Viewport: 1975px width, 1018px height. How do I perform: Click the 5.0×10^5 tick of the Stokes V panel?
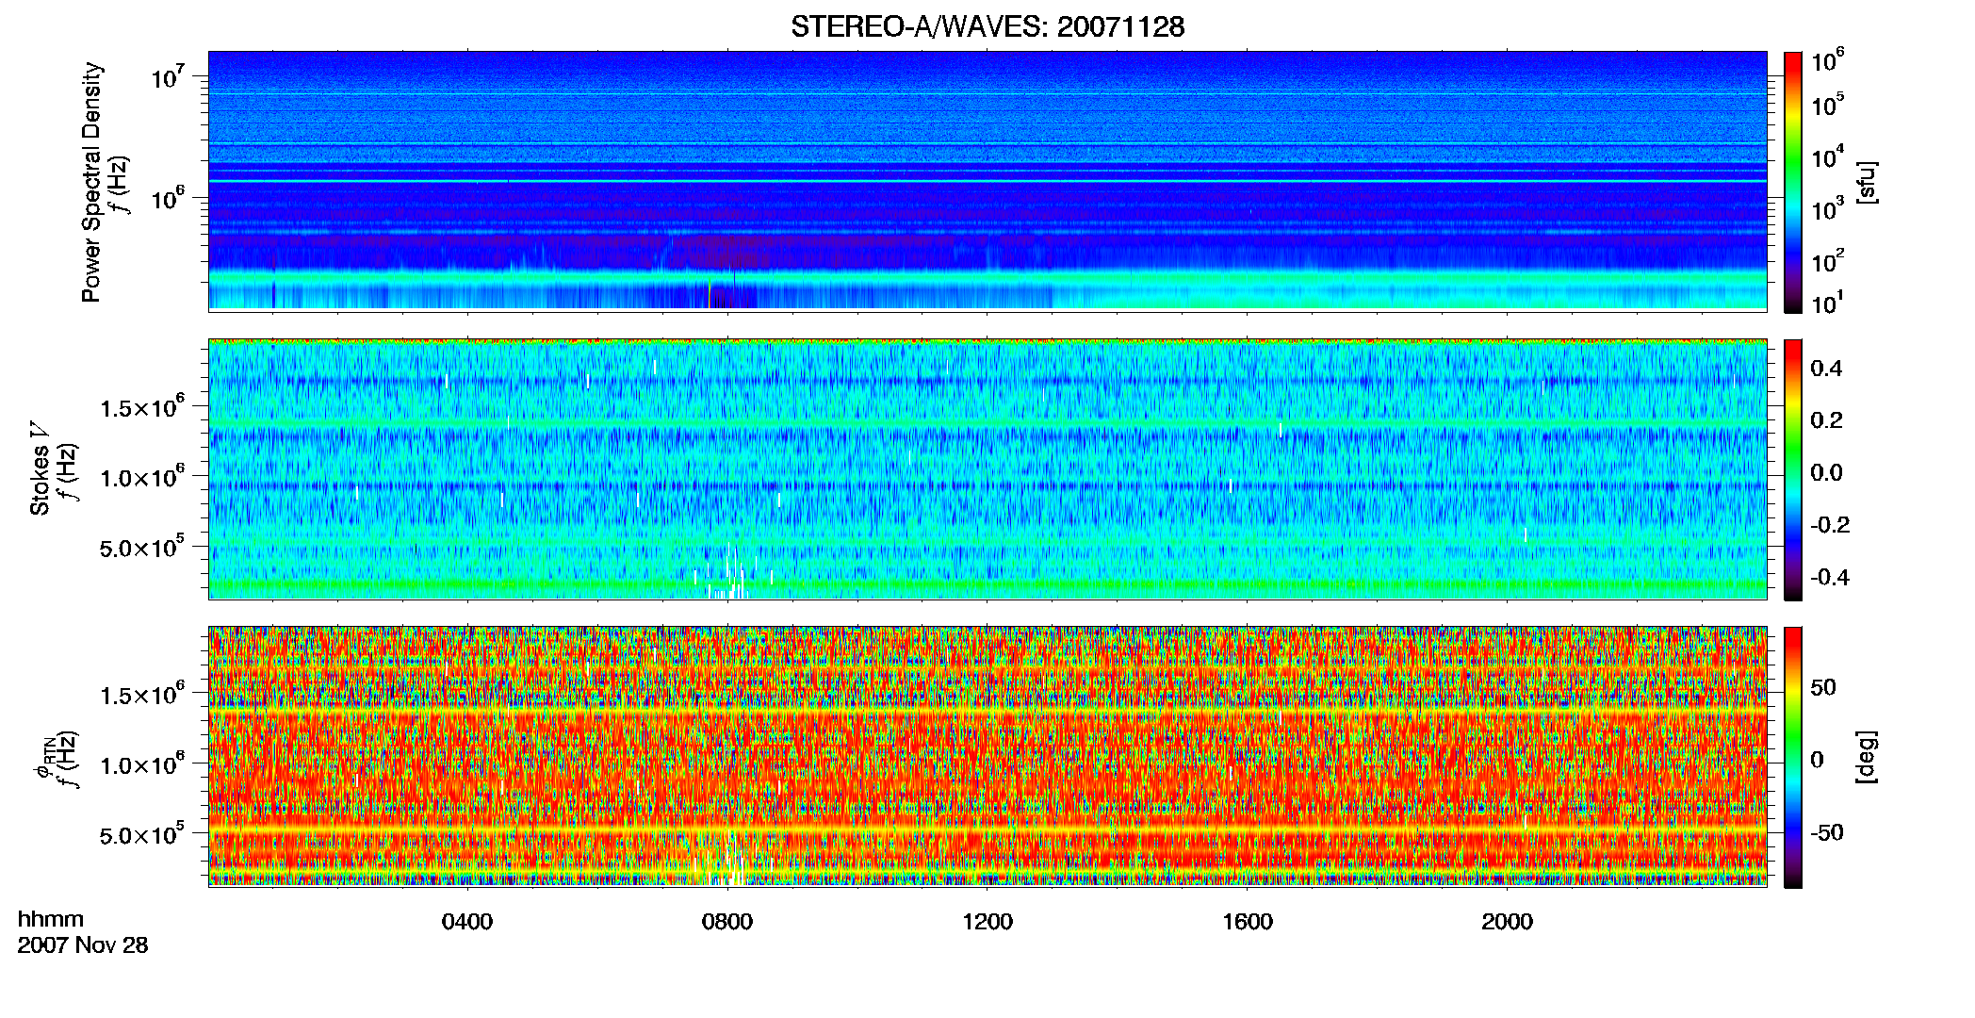tap(141, 547)
